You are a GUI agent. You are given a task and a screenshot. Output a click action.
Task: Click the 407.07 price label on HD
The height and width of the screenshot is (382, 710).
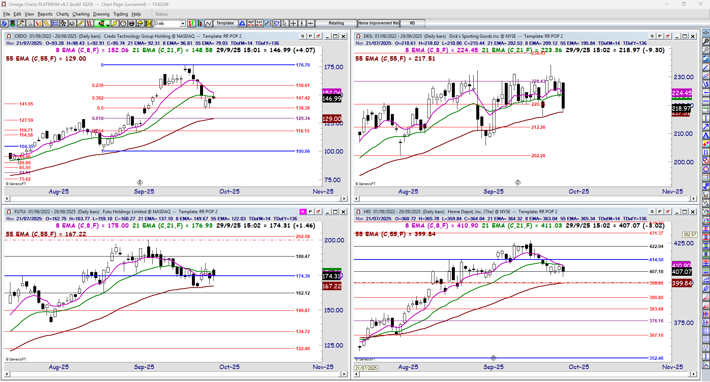point(682,272)
